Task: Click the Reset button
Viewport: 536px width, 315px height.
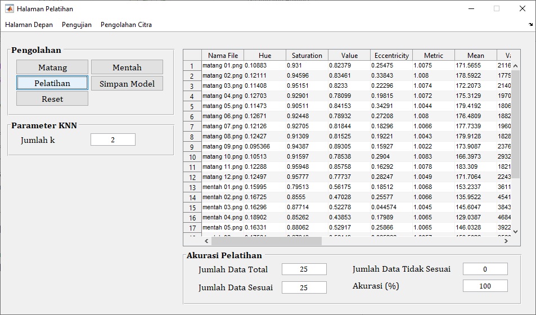Action: (x=52, y=99)
